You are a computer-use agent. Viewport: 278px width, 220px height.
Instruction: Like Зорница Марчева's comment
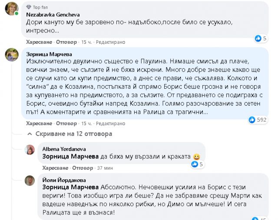pos(39,123)
